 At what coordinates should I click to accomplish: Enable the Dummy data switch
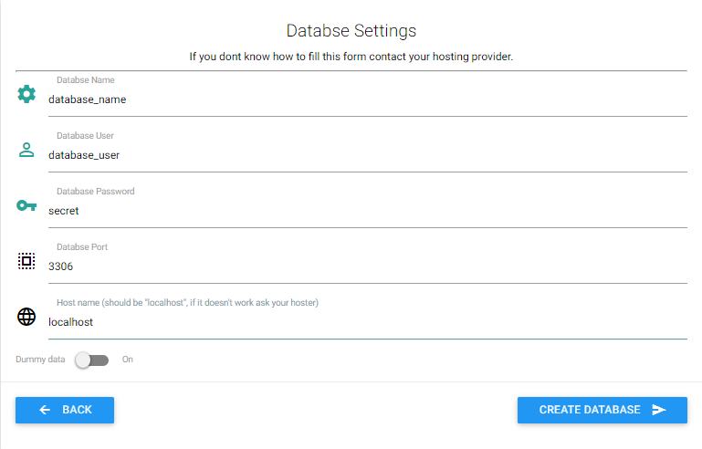click(92, 360)
